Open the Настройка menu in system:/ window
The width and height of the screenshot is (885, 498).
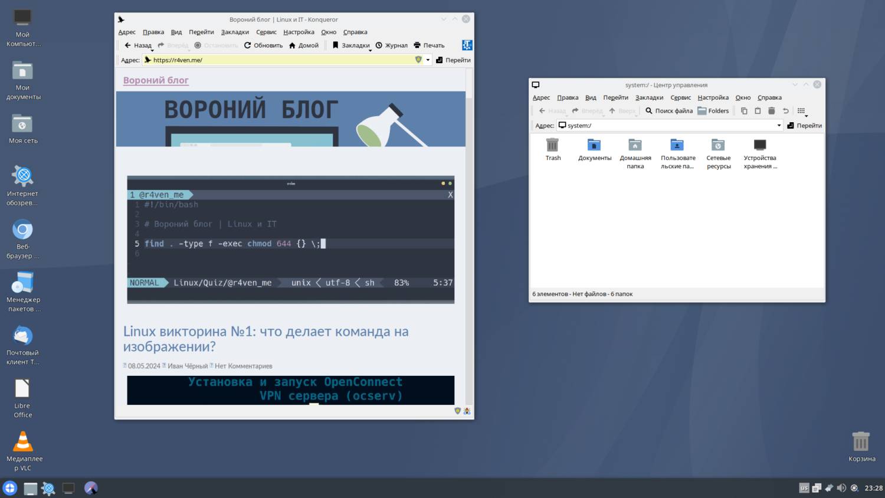point(713,98)
